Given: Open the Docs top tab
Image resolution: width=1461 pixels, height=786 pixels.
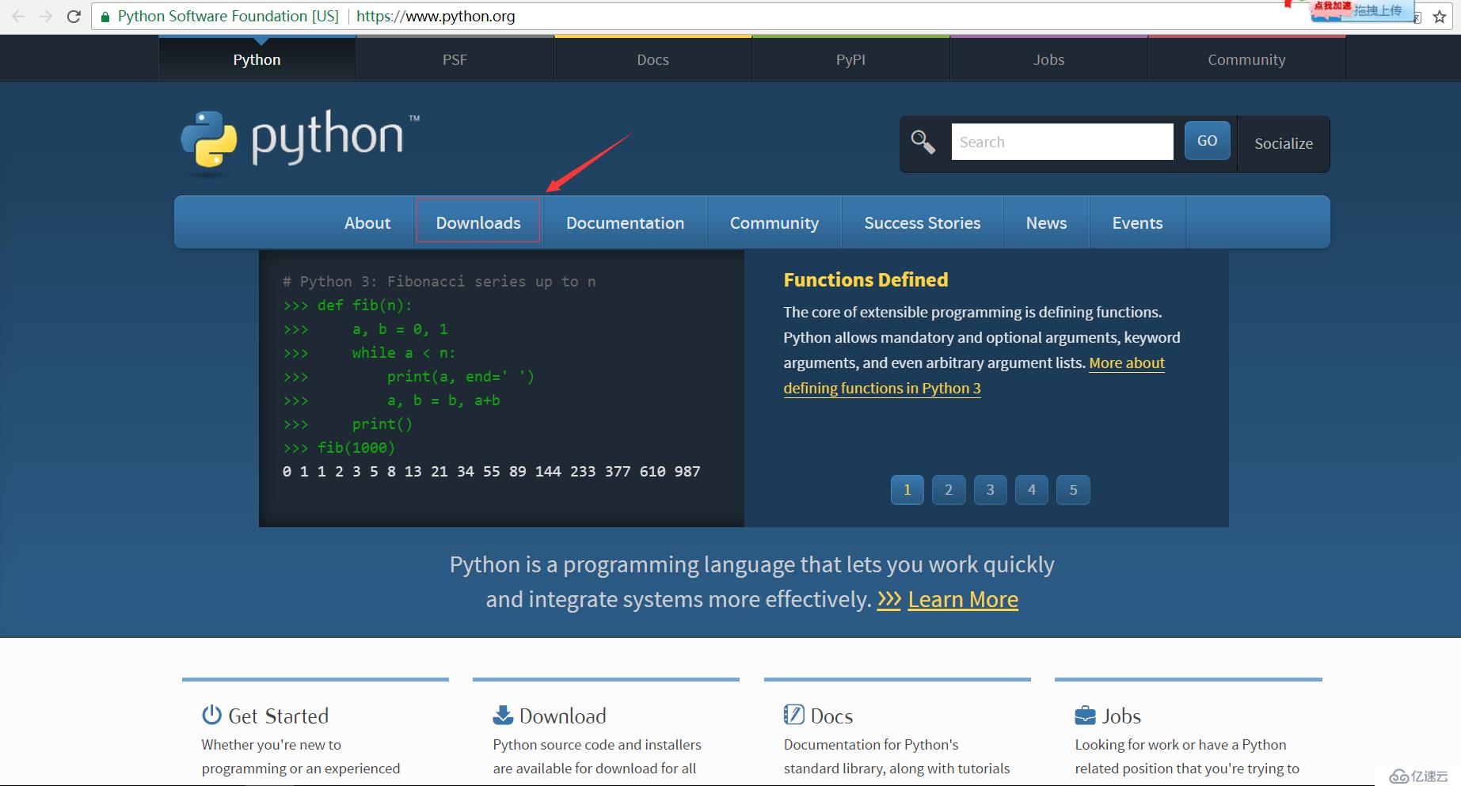Looking at the screenshot, I should tap(653, 59).
